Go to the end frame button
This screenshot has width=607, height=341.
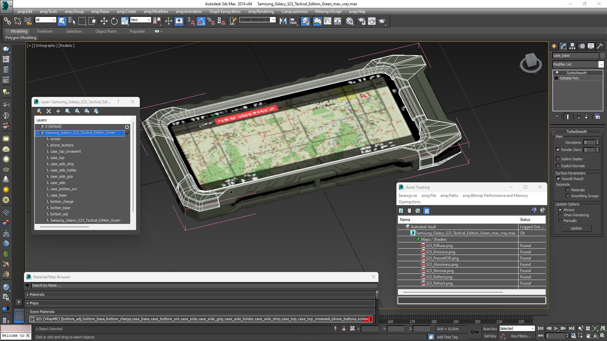[x=571, y=329]
